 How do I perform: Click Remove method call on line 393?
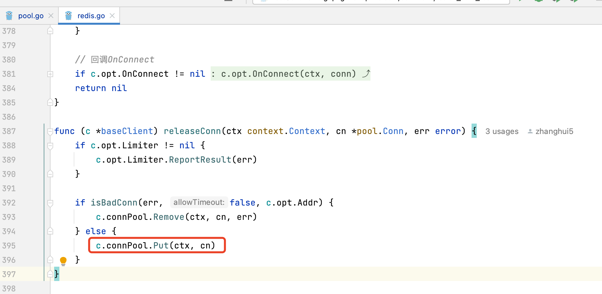pos(169,217)
